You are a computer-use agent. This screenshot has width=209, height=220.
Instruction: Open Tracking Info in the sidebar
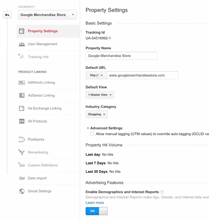point(38,57)
